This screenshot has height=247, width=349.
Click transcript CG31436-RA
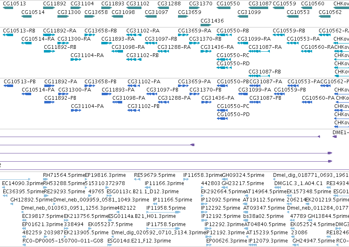(217, 47)
